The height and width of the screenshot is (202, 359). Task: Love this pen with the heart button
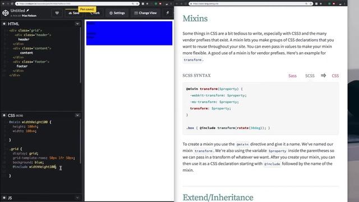point(57,13)
